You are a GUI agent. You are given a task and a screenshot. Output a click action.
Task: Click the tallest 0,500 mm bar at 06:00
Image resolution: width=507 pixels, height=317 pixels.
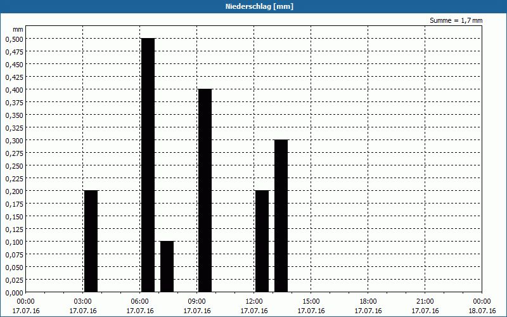(x=148, y=165)
